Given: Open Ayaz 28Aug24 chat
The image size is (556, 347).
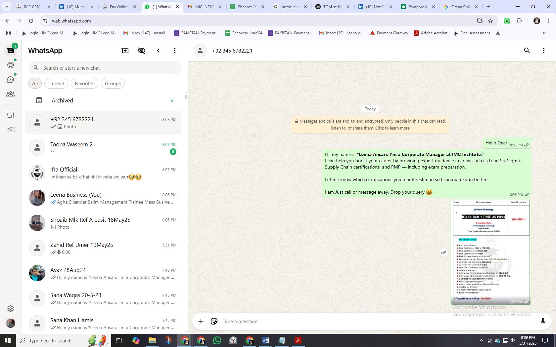Looking at the screenshot, I should click(x=103, y=273).
